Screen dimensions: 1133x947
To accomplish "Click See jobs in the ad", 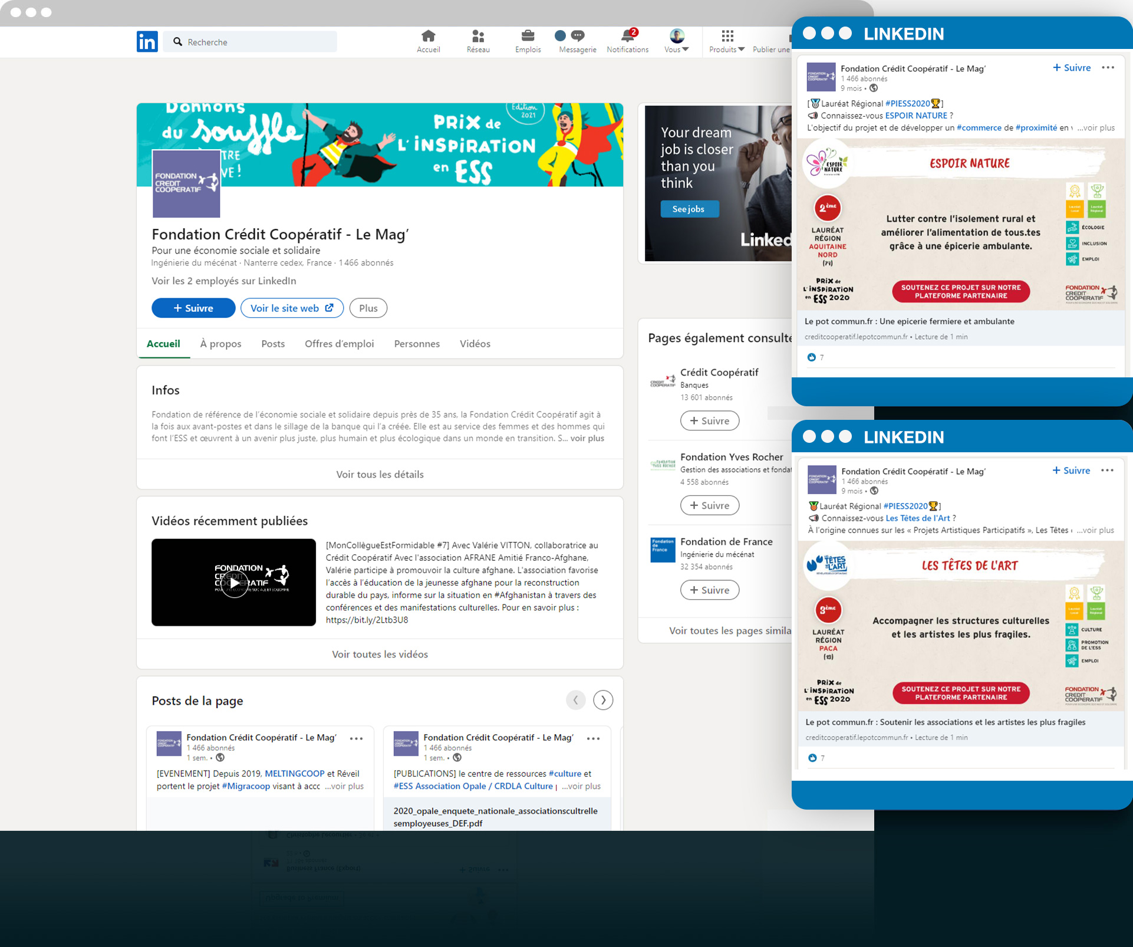I will [x=689, y=209].
